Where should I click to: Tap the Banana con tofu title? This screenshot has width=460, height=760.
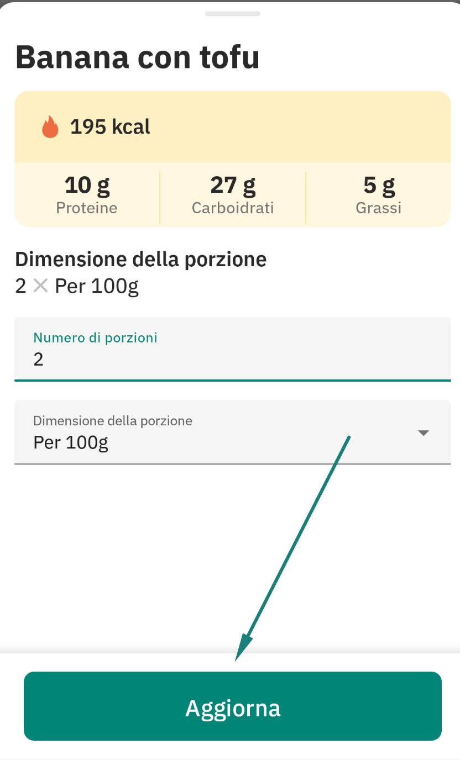pos(138,56)
